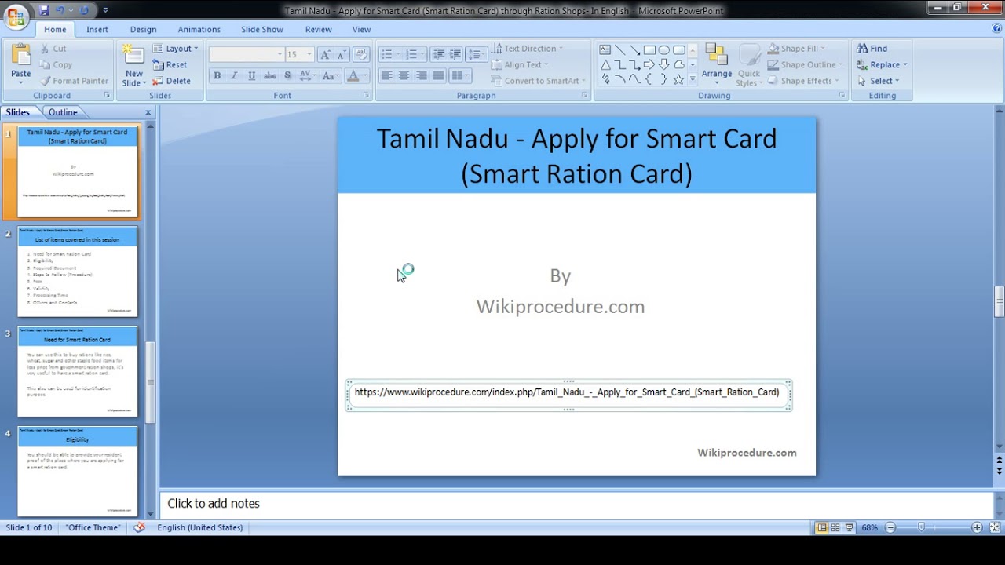Open the Animations ribbon tab
The height and width of the screenshot is (565, 1005).
[199, 29]
